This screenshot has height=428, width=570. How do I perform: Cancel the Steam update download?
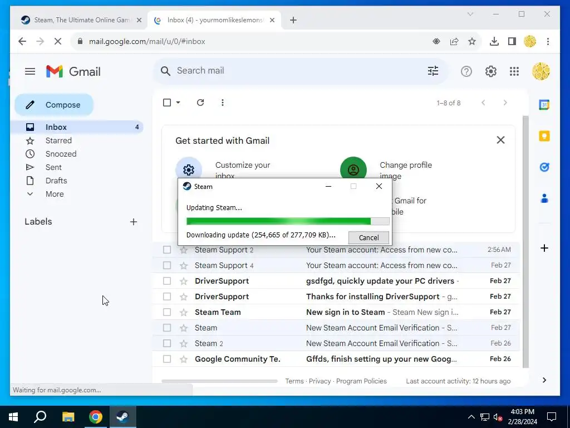[368, 237]
